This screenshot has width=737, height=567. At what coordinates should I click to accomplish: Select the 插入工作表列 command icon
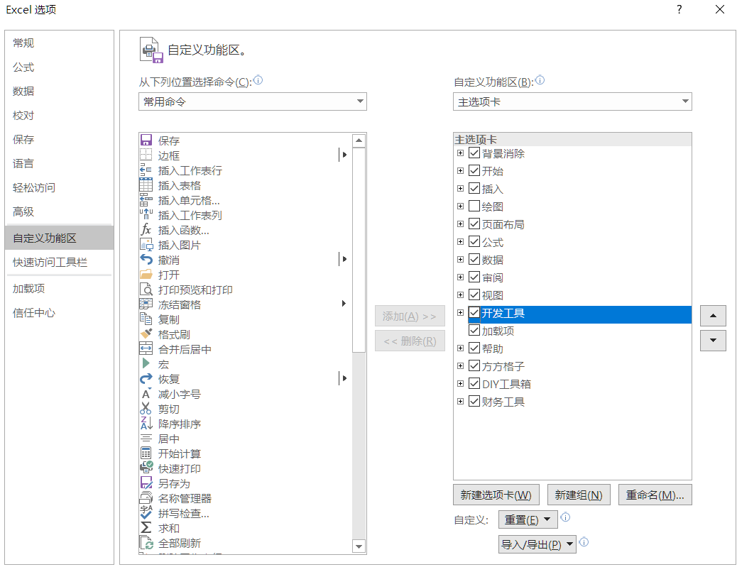pos(146,215)
